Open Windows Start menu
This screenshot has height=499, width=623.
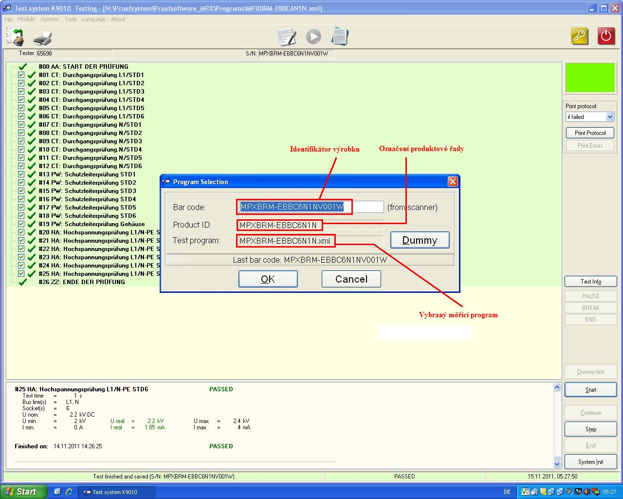[x=24, y=492]
